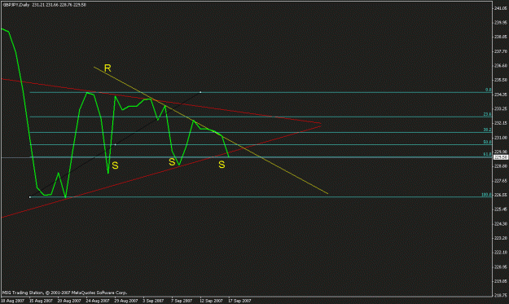
Task: Click the 223.20 price axis label
Action: 501,238
